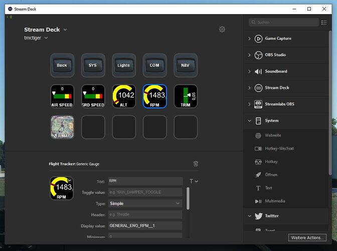Click the Stream Deck category icon
The width and height of the screenshot is (337, 251).
click(258, 88)
